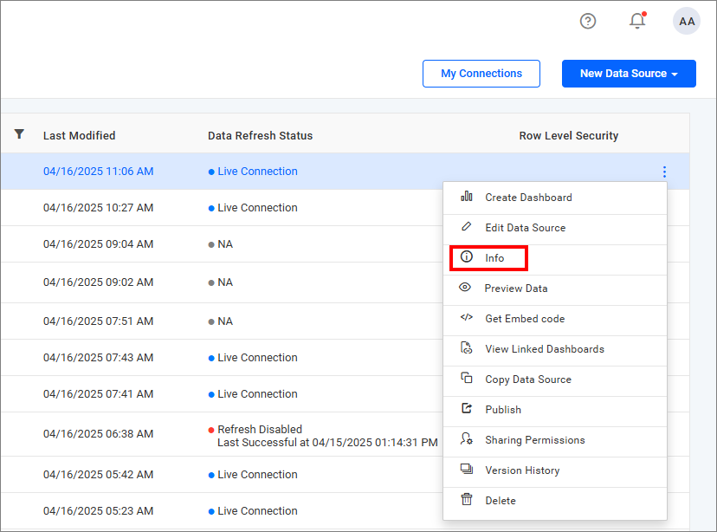The width and height of the screenshot is (717, 532).
Task: Click the Edit Data Source pencil icon
Action: tap(467, 228)
